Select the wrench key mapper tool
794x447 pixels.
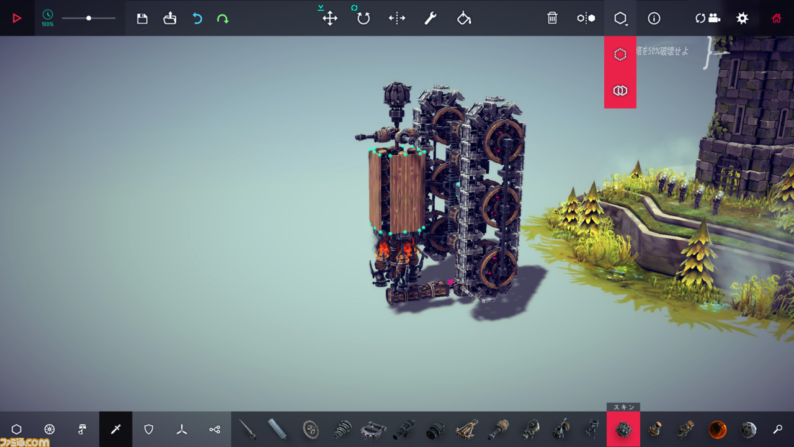(430, 18)
